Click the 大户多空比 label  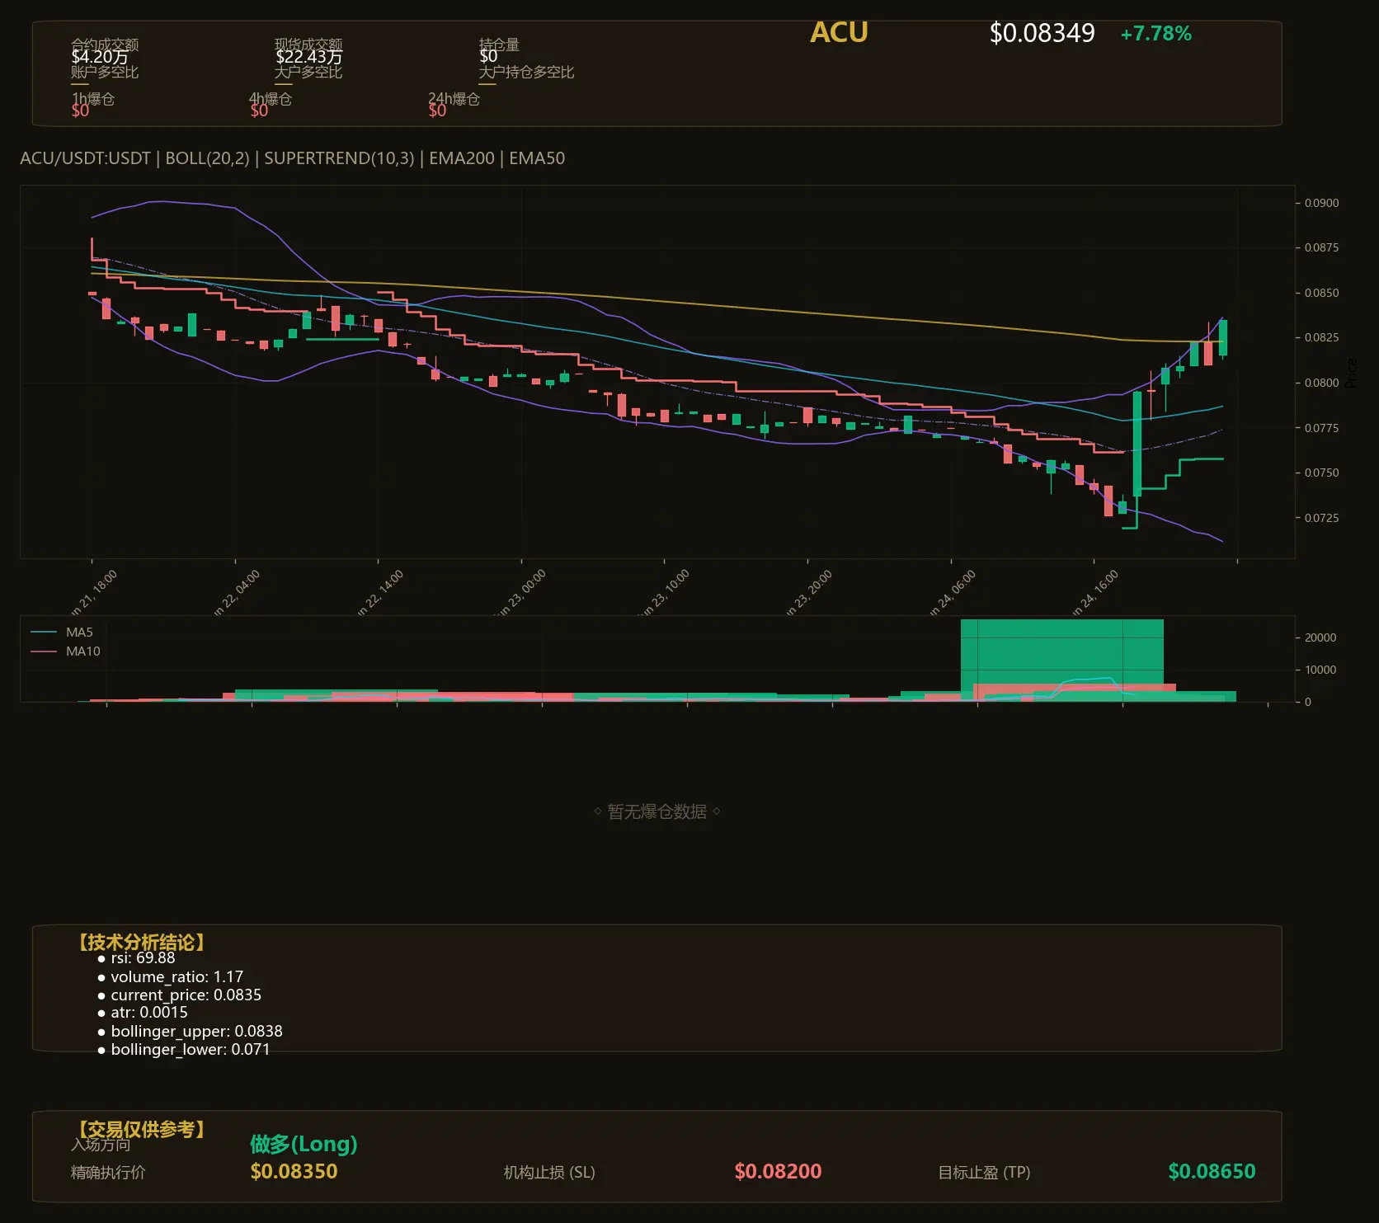tap(308, 72)
